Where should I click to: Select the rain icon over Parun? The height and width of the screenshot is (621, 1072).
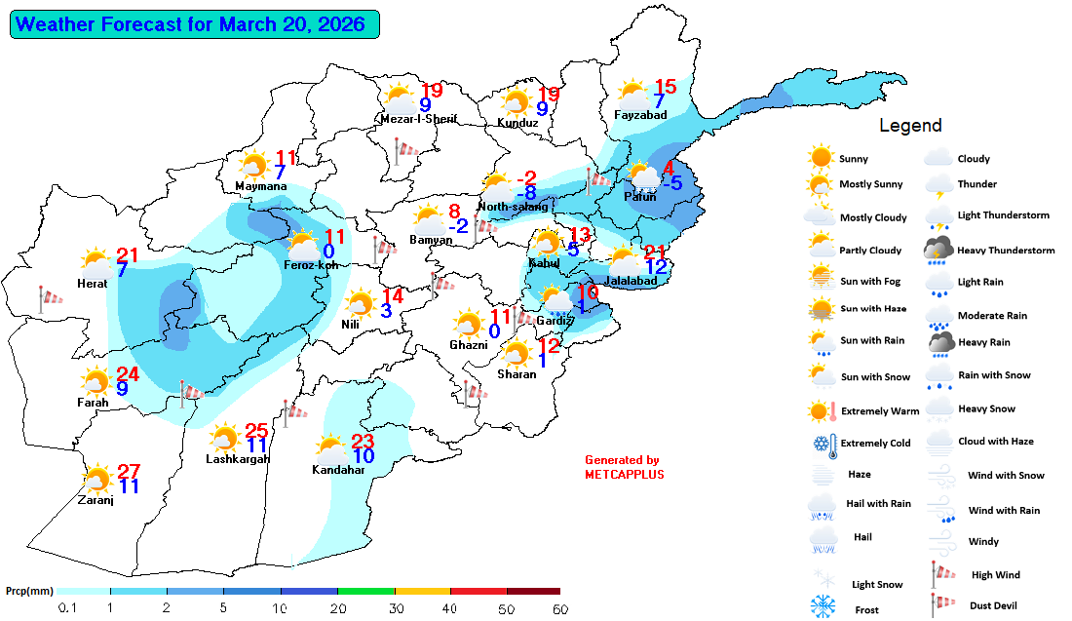(x=645, y=176)
